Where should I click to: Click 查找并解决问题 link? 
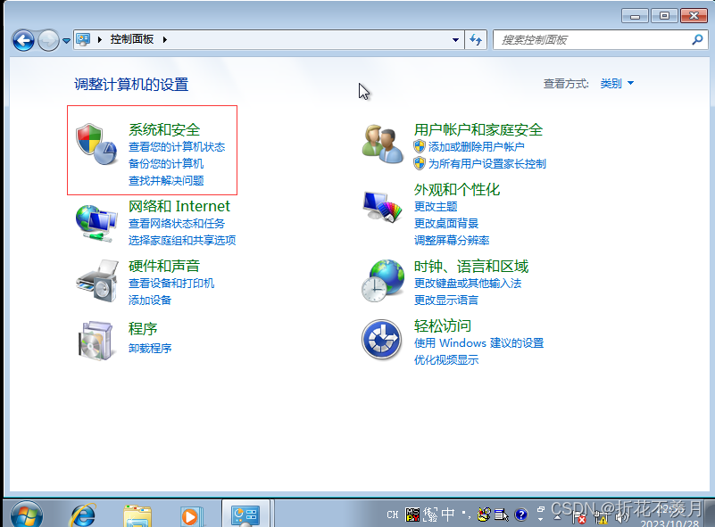coord(166,180)
